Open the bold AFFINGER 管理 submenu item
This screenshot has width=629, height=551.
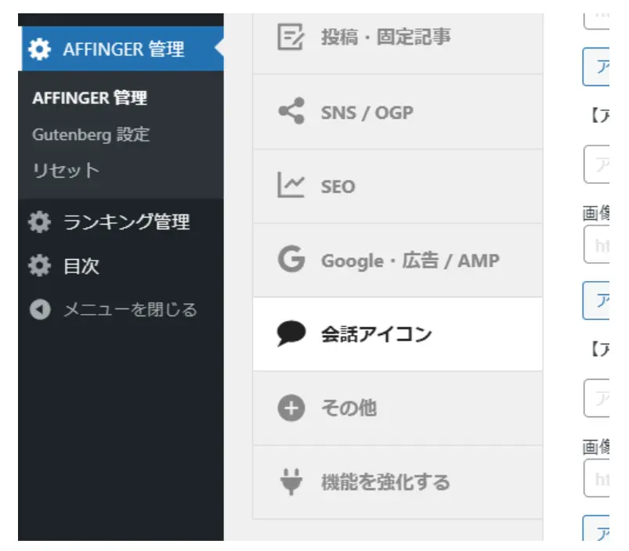89,99
